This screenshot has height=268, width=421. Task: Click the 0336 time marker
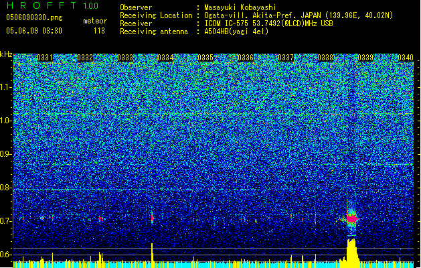click(246, 58)
